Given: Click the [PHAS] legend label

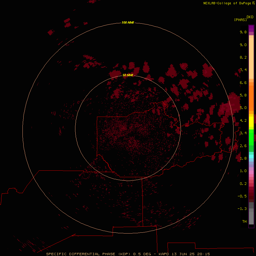Looking at the screenshot, I should [240, 20].
